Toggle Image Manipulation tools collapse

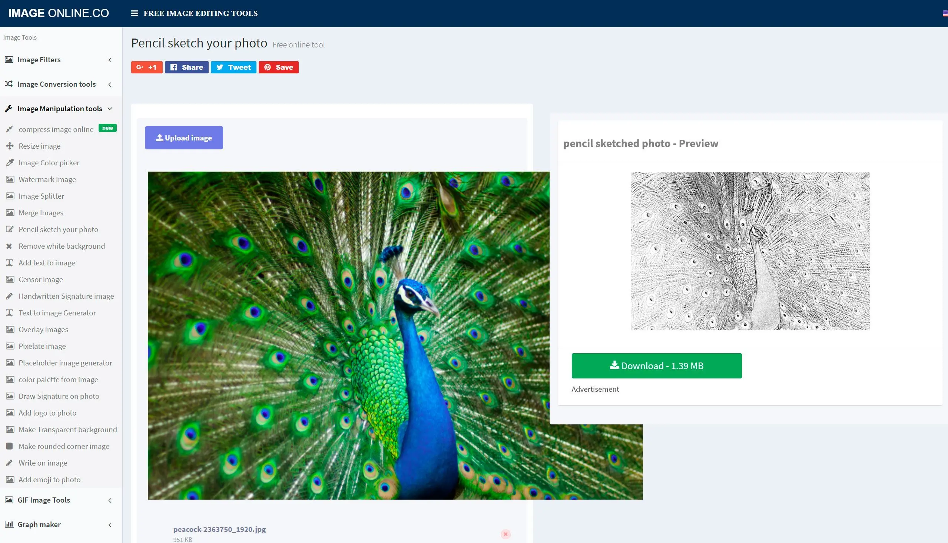click(111, 108)
